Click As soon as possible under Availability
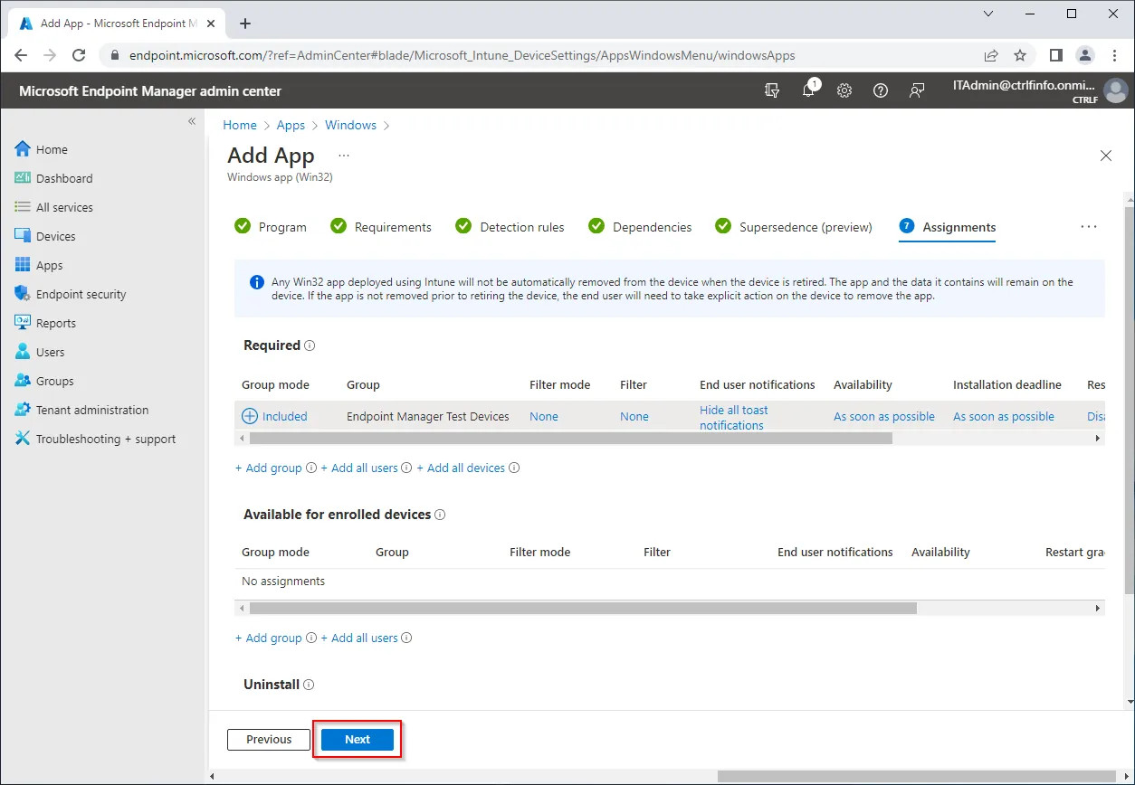 pos(884,416)
